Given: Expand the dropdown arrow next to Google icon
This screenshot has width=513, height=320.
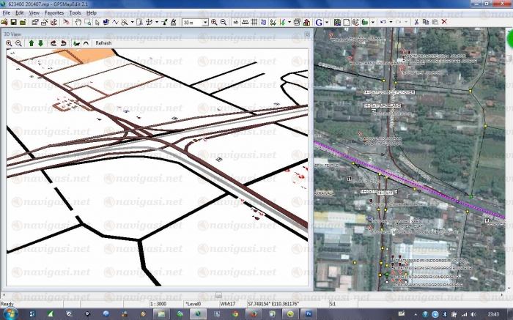Looking at the screenshot, I should 327,22.
